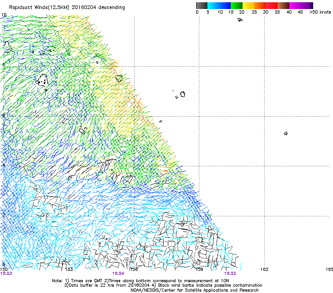Click the small island outline below the color legend

tap(240, 20)
